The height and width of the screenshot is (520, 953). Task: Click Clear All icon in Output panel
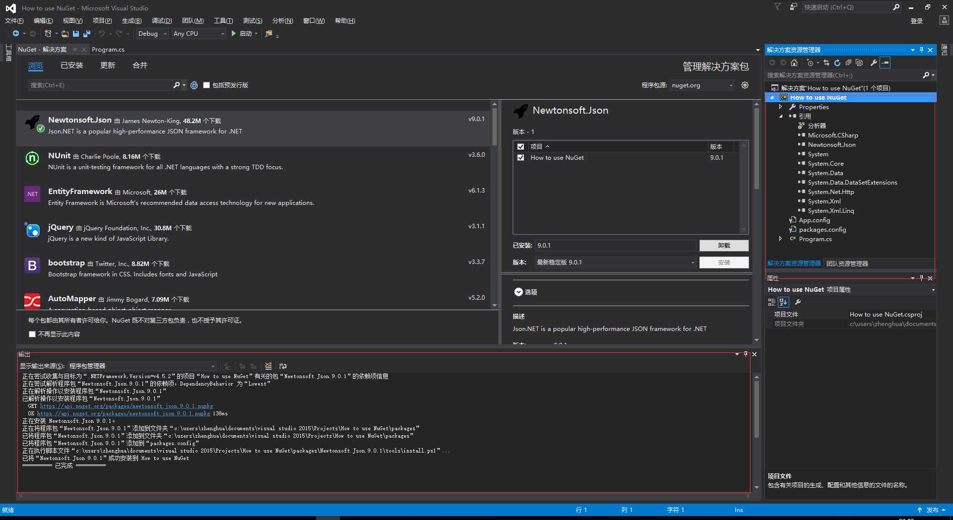pyautogui.click(x=269, y=366)
